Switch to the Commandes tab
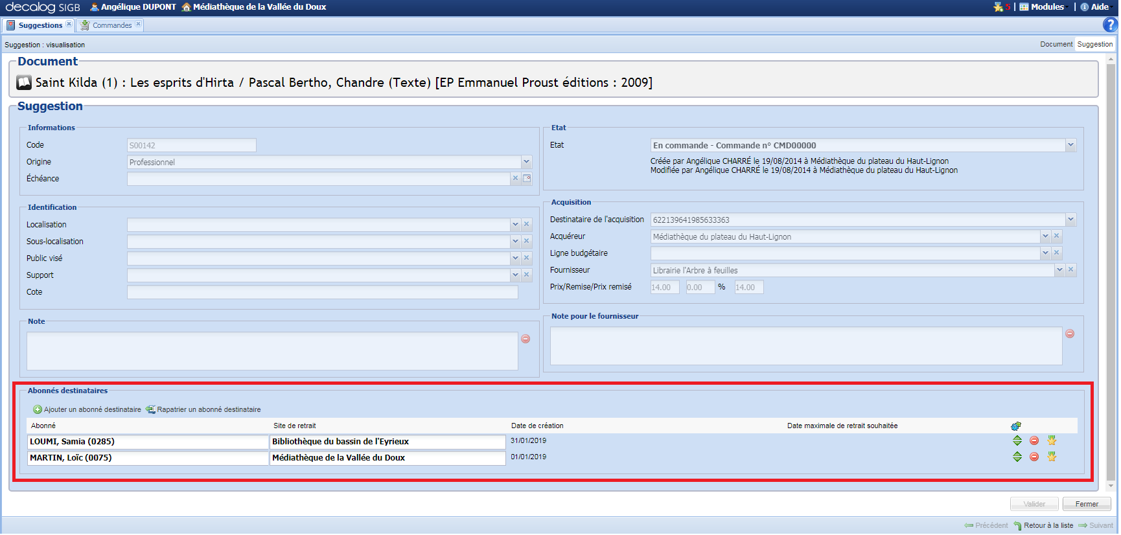The width and height of the screenshot is (1121, 535). pyautogui.click(x=111, y=25)
